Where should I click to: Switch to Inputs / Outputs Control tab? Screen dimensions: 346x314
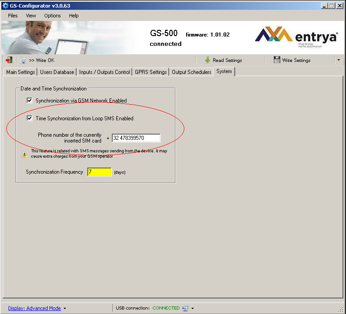(x=104, y=72)
